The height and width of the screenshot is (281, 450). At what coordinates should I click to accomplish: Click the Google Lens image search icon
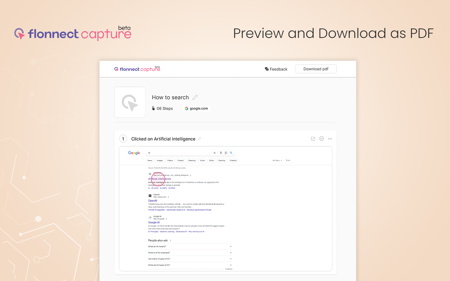click(x=226, y=153)
